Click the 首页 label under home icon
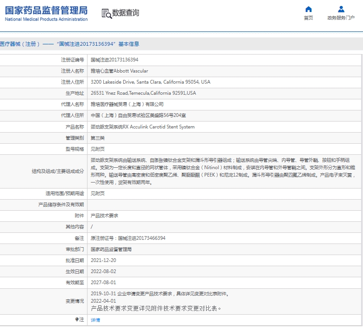363x329 pixels. point(308,18)
